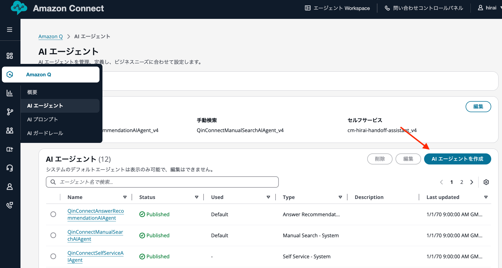Image resolution: width=502 pixels, height=268 pixels.
Task: Open QinConnectAnswerRecommendationAIAgent link
Action: point(96,214)
